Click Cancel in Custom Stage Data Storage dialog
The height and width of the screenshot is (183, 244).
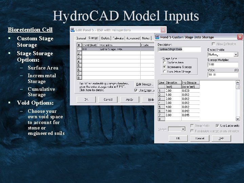coord(200,138)
